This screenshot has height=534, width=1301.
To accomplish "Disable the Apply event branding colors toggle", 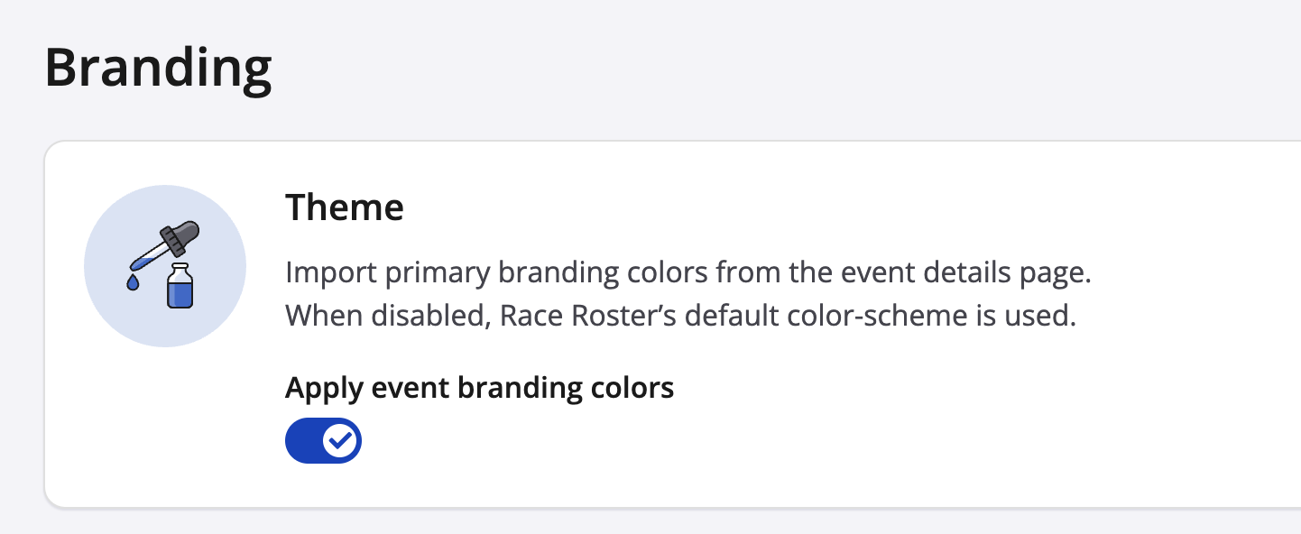I will point(323,441).
